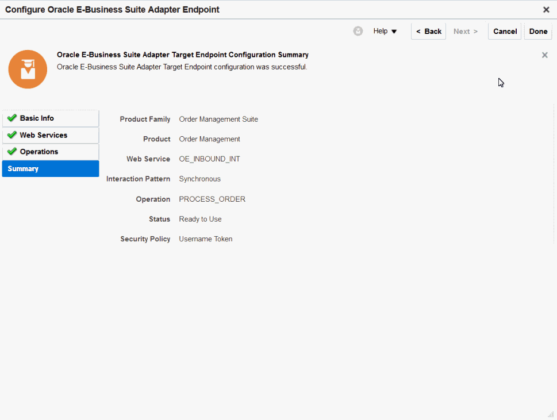The height and width of the screenshot is (420, 557).
Task: Go back with the Back button
Action: (x=428, y=31)
